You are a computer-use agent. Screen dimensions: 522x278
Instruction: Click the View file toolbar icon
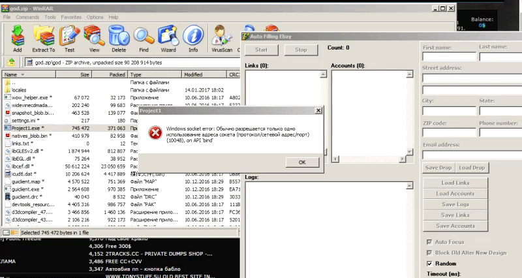click(94, 39)
